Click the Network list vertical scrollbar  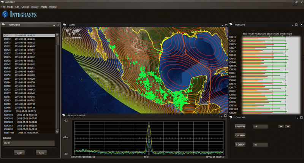click(x=57, y=84)
